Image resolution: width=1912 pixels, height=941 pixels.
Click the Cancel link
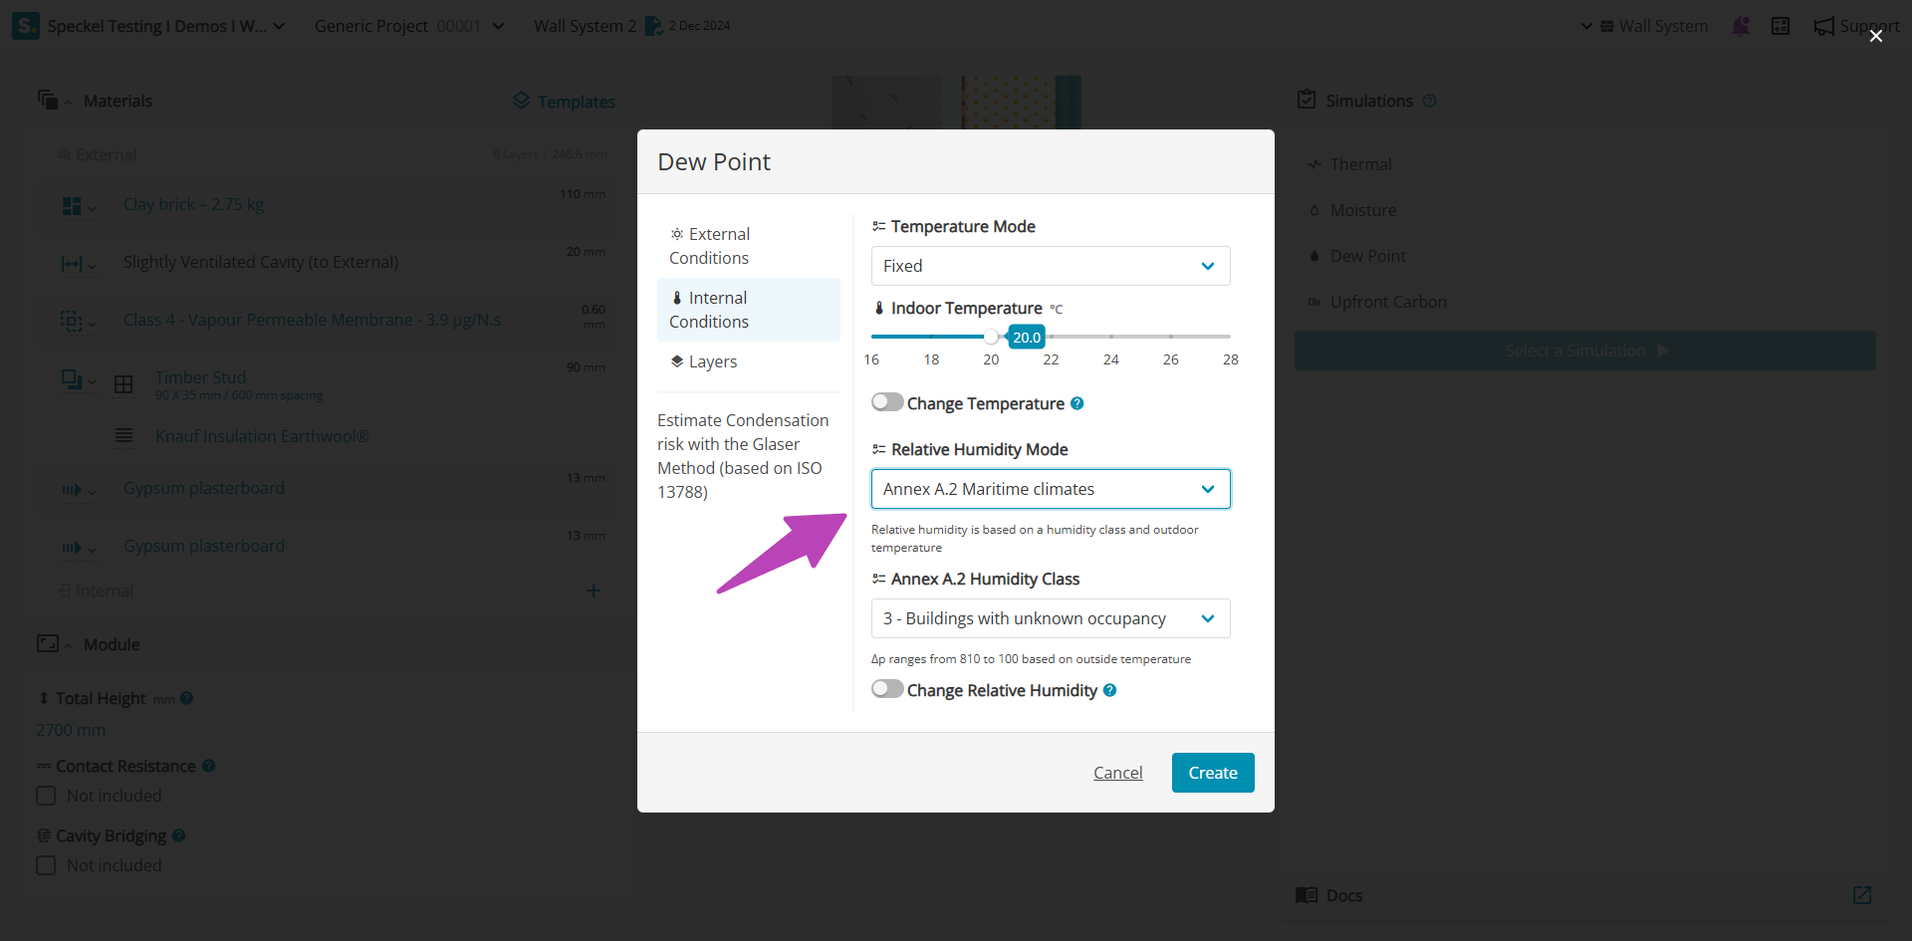pos(1117,773)
